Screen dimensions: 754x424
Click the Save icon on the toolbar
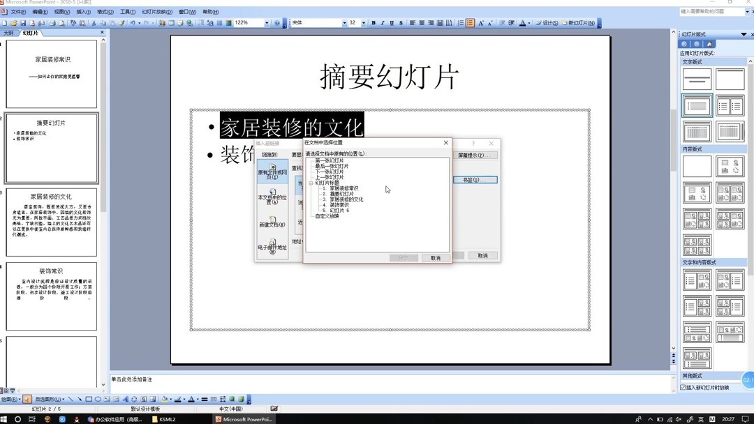[23, 22]
